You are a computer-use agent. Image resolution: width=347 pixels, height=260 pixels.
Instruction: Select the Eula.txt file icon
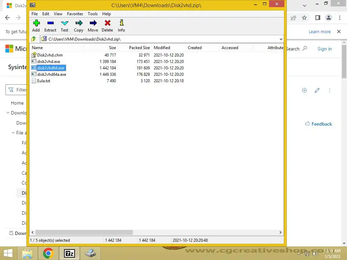pos(34,81)
